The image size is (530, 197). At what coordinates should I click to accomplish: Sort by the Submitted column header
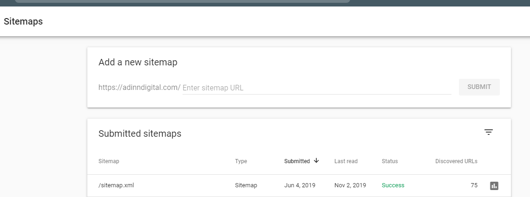(297, 161)
